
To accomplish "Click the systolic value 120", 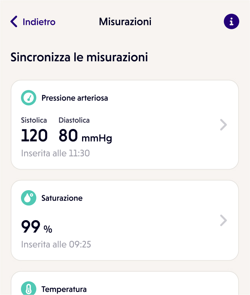I will (x=34, y=136).
